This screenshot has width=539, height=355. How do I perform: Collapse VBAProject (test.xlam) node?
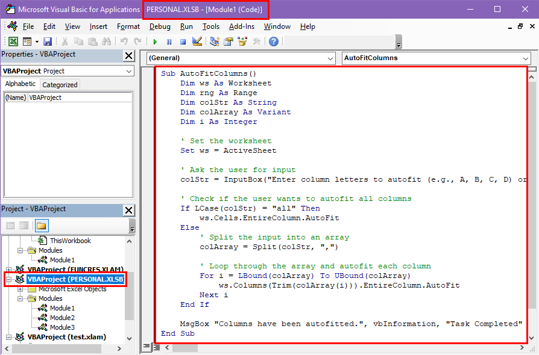pos(8,337)
